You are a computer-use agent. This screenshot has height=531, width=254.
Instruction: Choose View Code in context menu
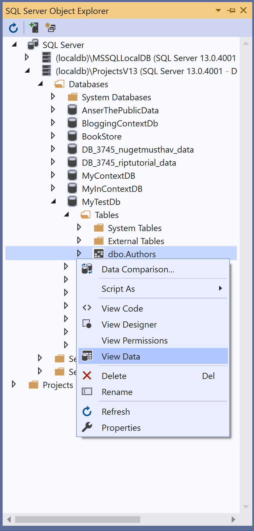tap(153, 308)
